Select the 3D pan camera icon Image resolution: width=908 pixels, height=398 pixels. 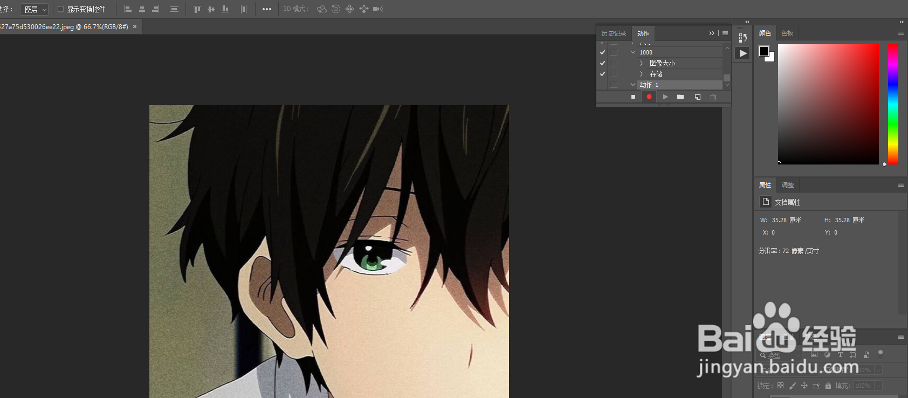350,9
